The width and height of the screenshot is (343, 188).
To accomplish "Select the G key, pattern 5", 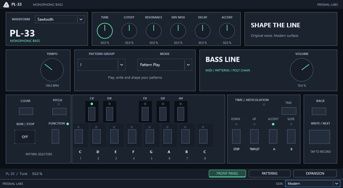I will (150, 136).
